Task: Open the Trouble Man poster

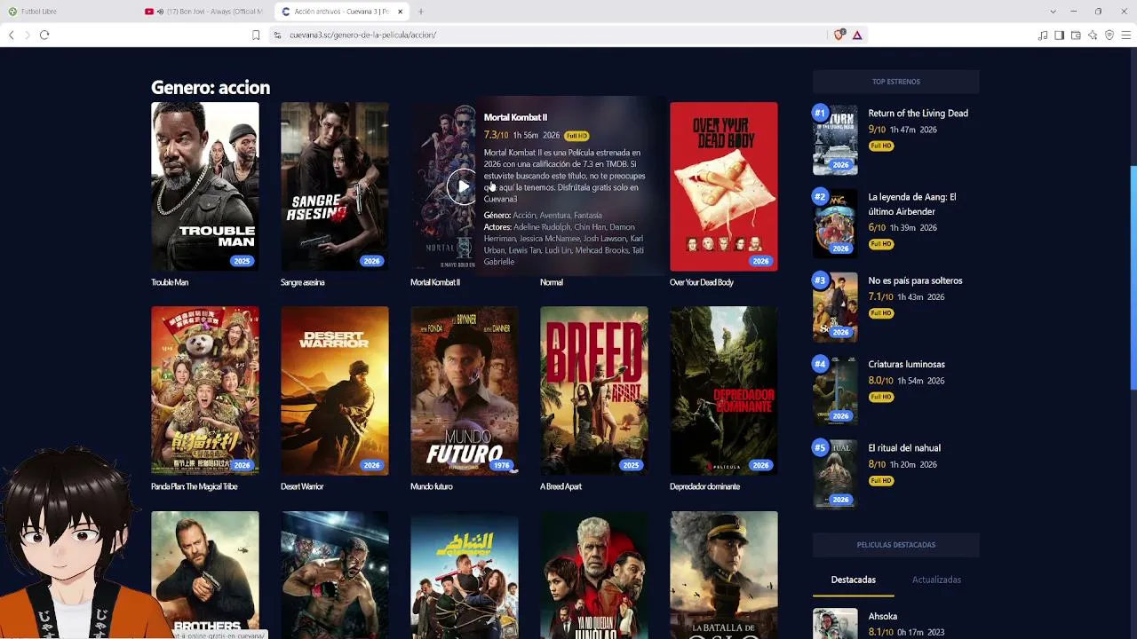Action: pos(205,186)
